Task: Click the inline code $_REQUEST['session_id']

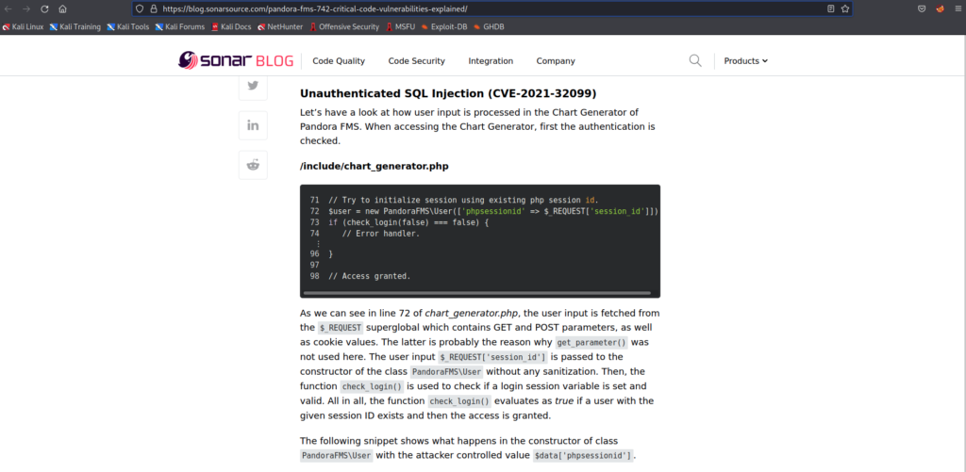Action: (x=492, y=358)
